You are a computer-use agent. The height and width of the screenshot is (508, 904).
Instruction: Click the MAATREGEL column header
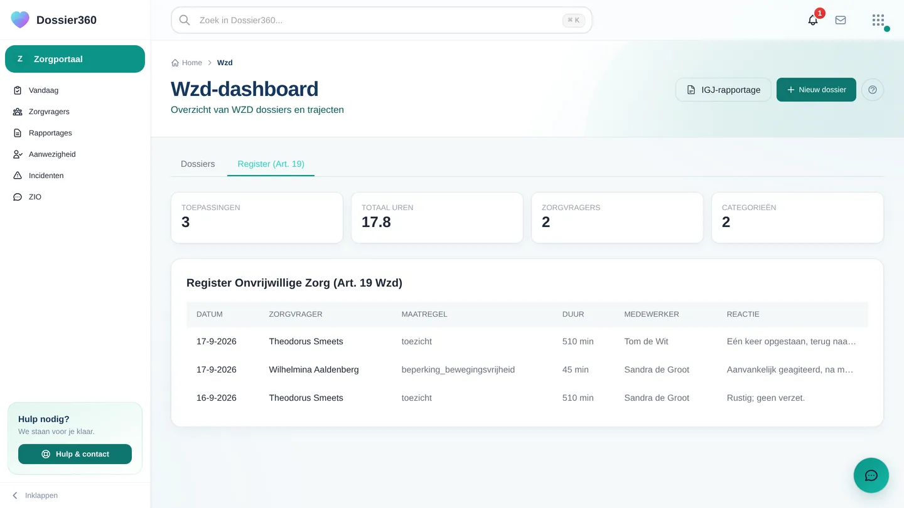424,314
